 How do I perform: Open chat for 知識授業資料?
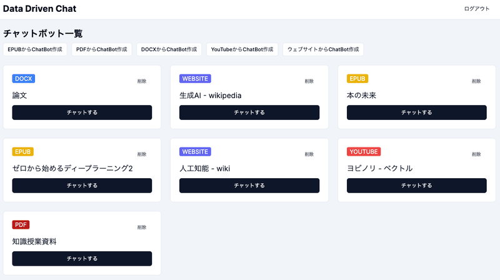tap(82, 259)
